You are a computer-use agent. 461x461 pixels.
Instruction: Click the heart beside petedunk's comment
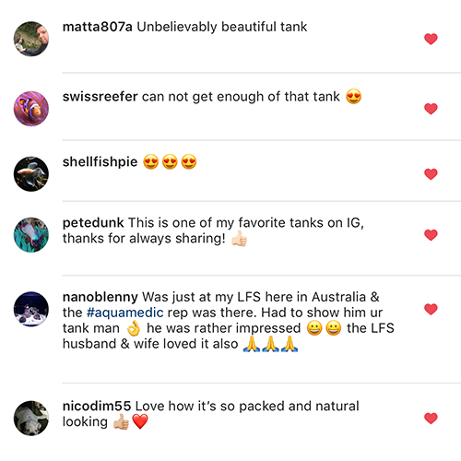coord(431,235)
